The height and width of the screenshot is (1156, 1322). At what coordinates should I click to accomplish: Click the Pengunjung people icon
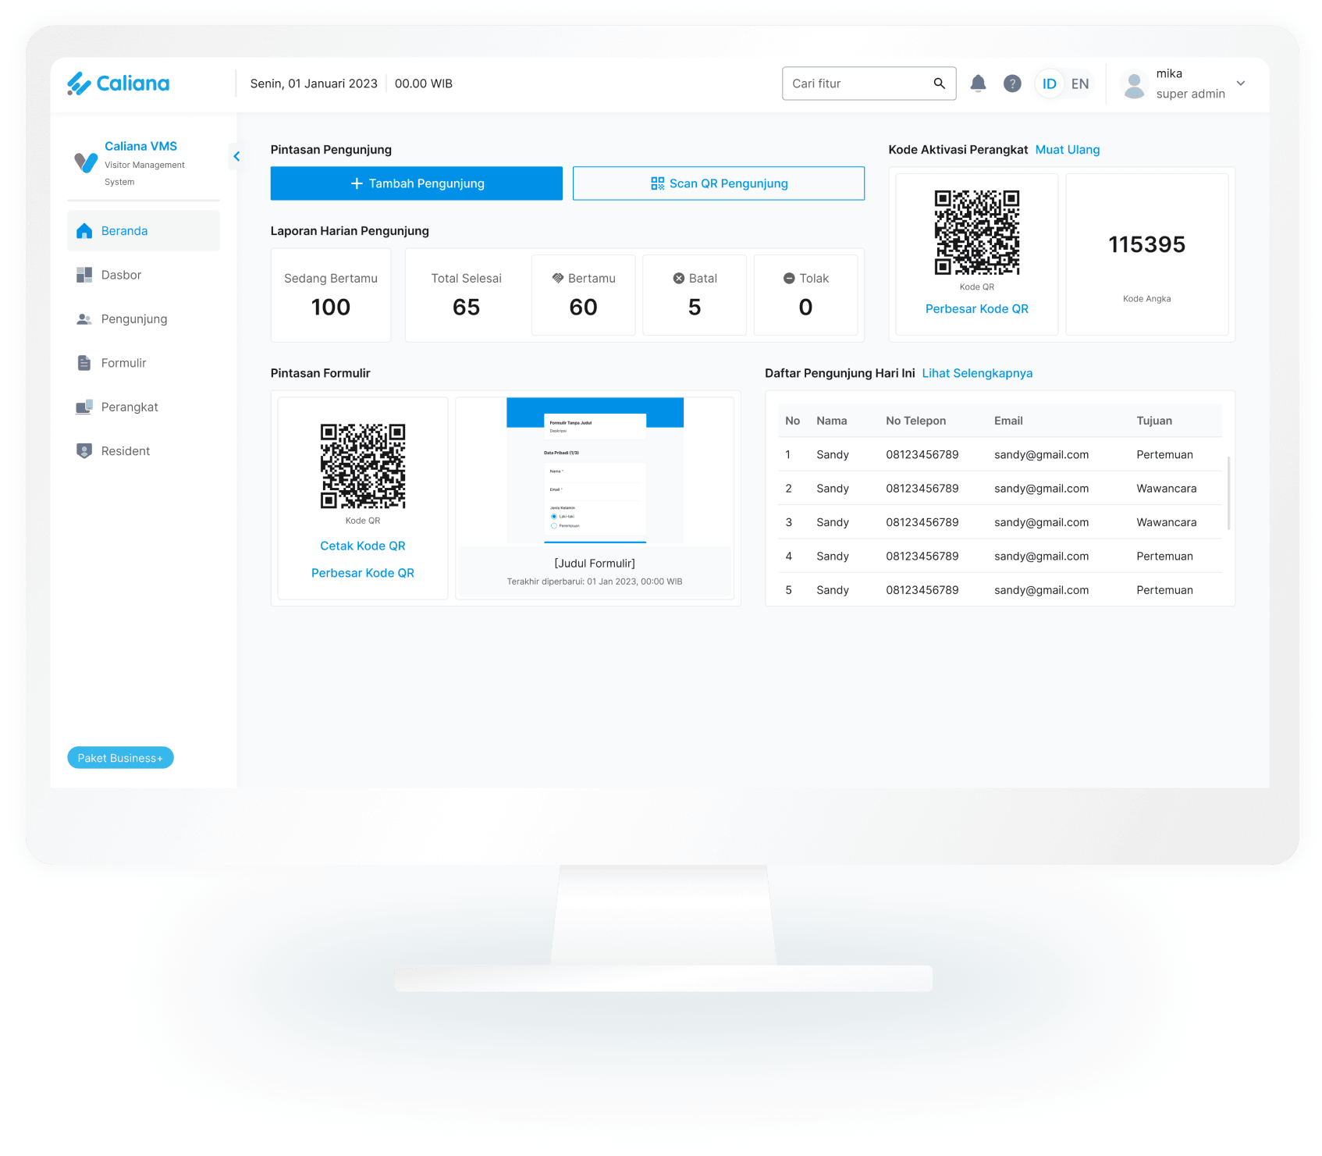84,319
